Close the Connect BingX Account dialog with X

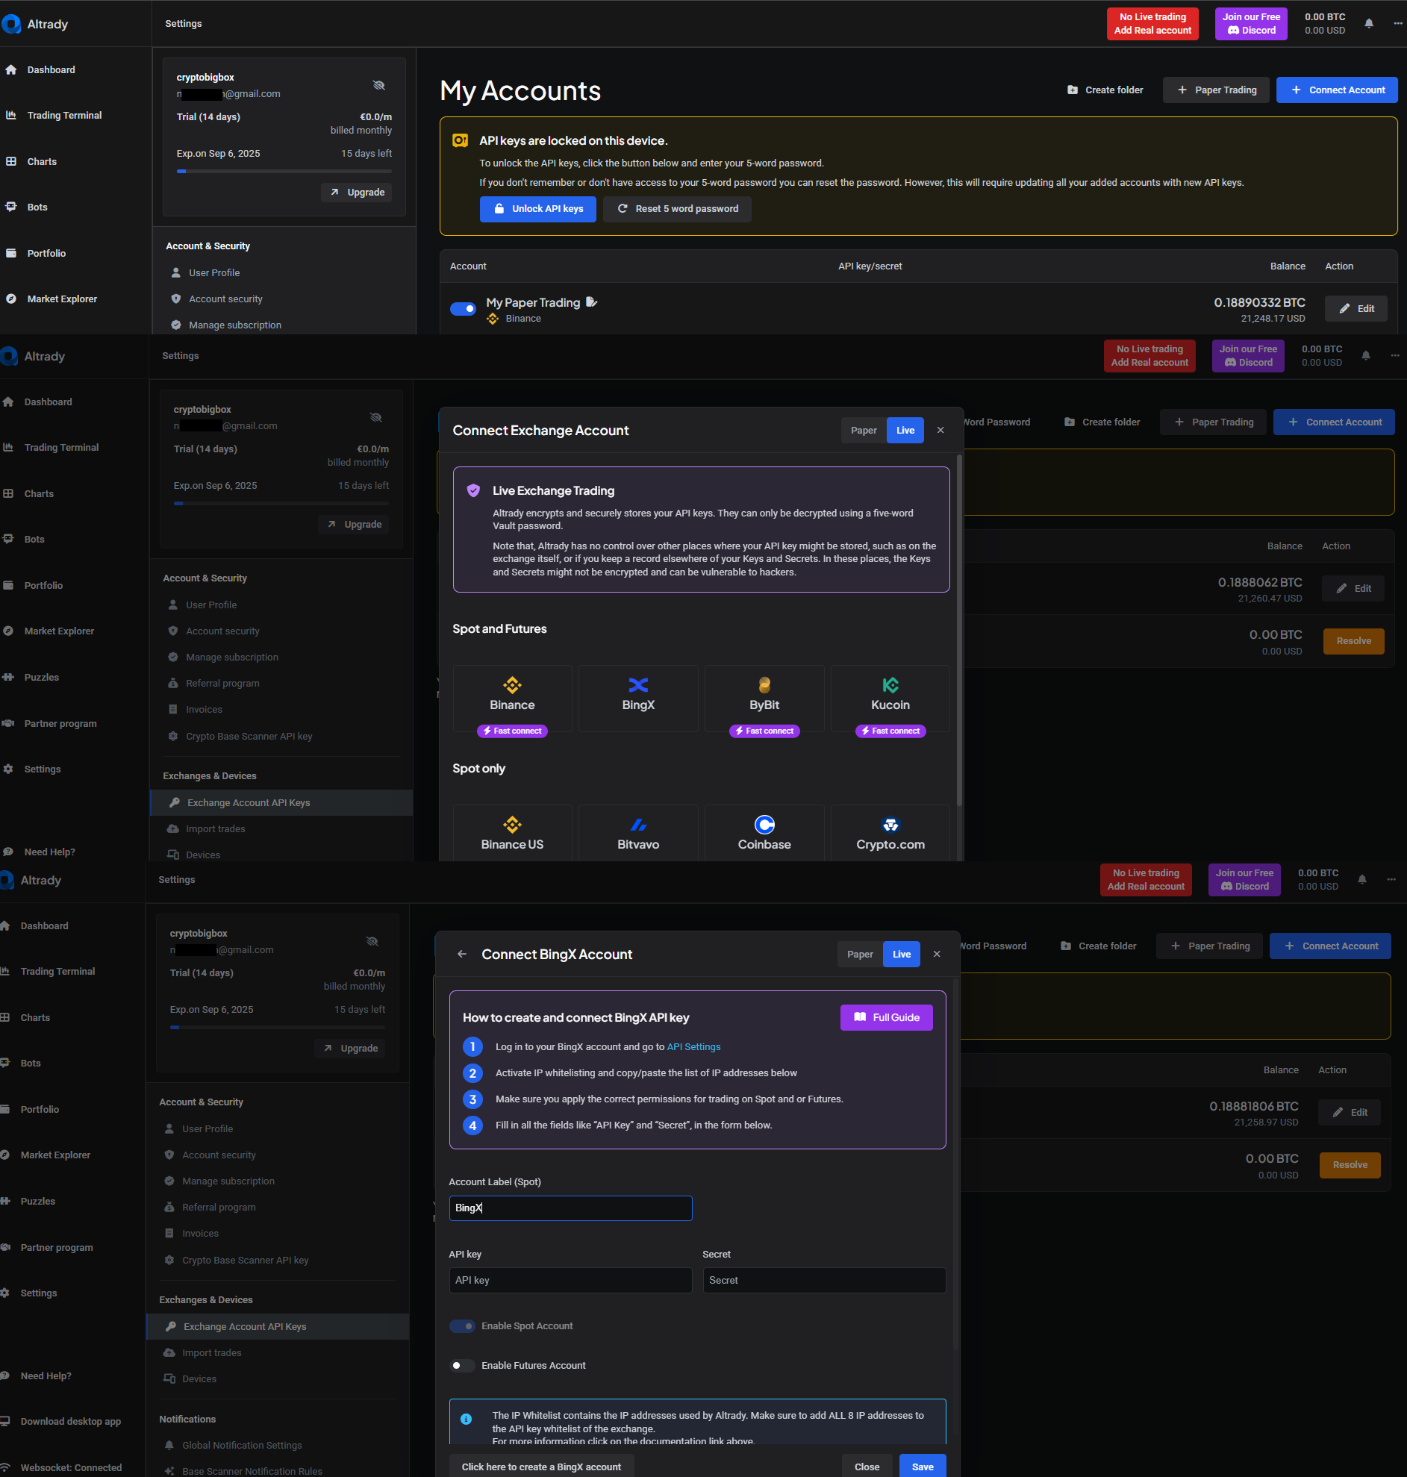pos(937,955)
